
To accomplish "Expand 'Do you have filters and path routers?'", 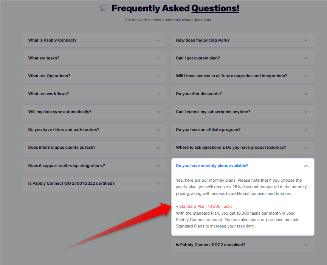I will 94,130.
